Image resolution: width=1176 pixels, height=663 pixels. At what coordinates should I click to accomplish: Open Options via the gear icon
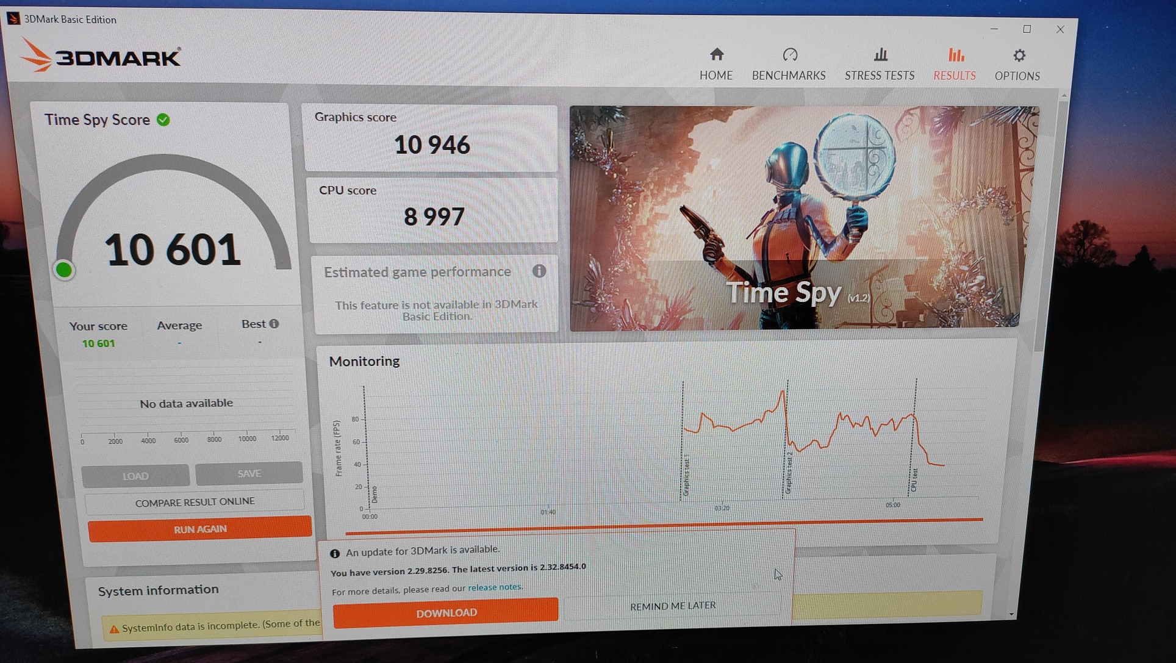click(x=1019, y=56)
